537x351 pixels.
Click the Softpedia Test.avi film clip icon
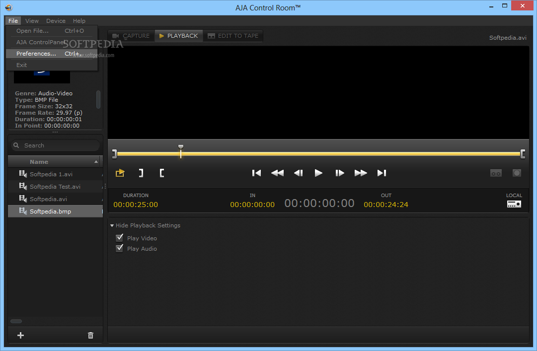23,187
